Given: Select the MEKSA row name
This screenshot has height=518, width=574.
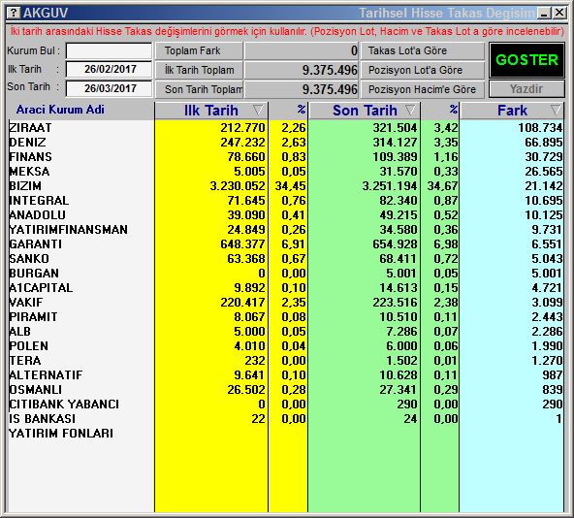Looking at the screenshot, I should pyautogui.click(x=29, y=171).
